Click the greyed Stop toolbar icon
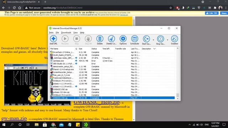 click(x=77, y=40)
